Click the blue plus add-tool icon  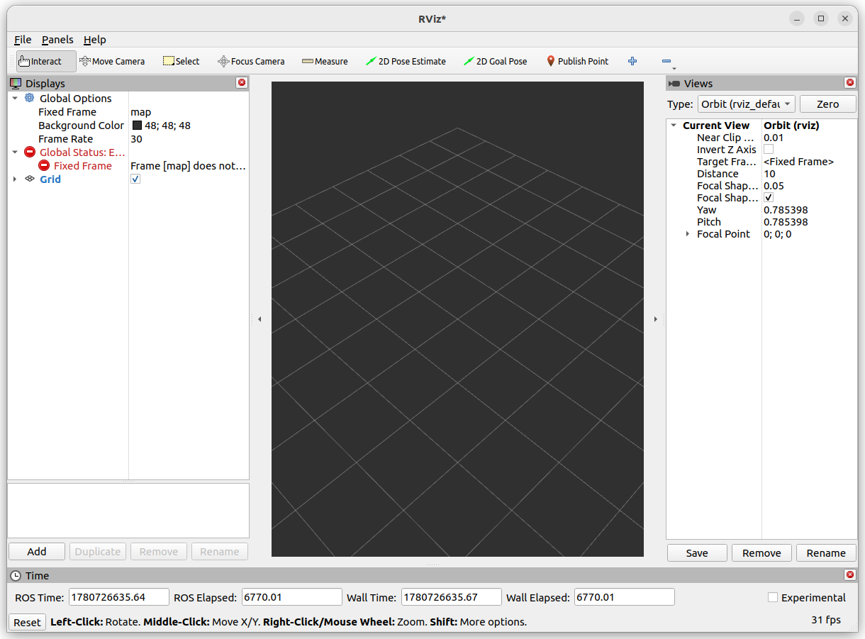click(632, 61)
